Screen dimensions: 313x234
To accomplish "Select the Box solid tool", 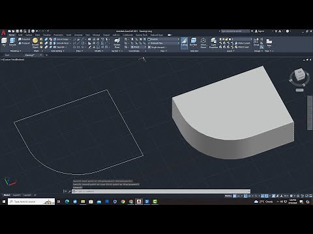I will coord(4,42).
